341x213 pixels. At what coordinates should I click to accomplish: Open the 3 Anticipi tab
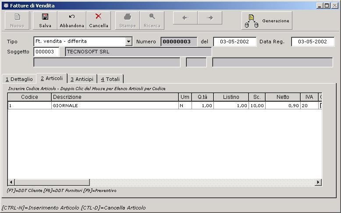pos(82,79)
